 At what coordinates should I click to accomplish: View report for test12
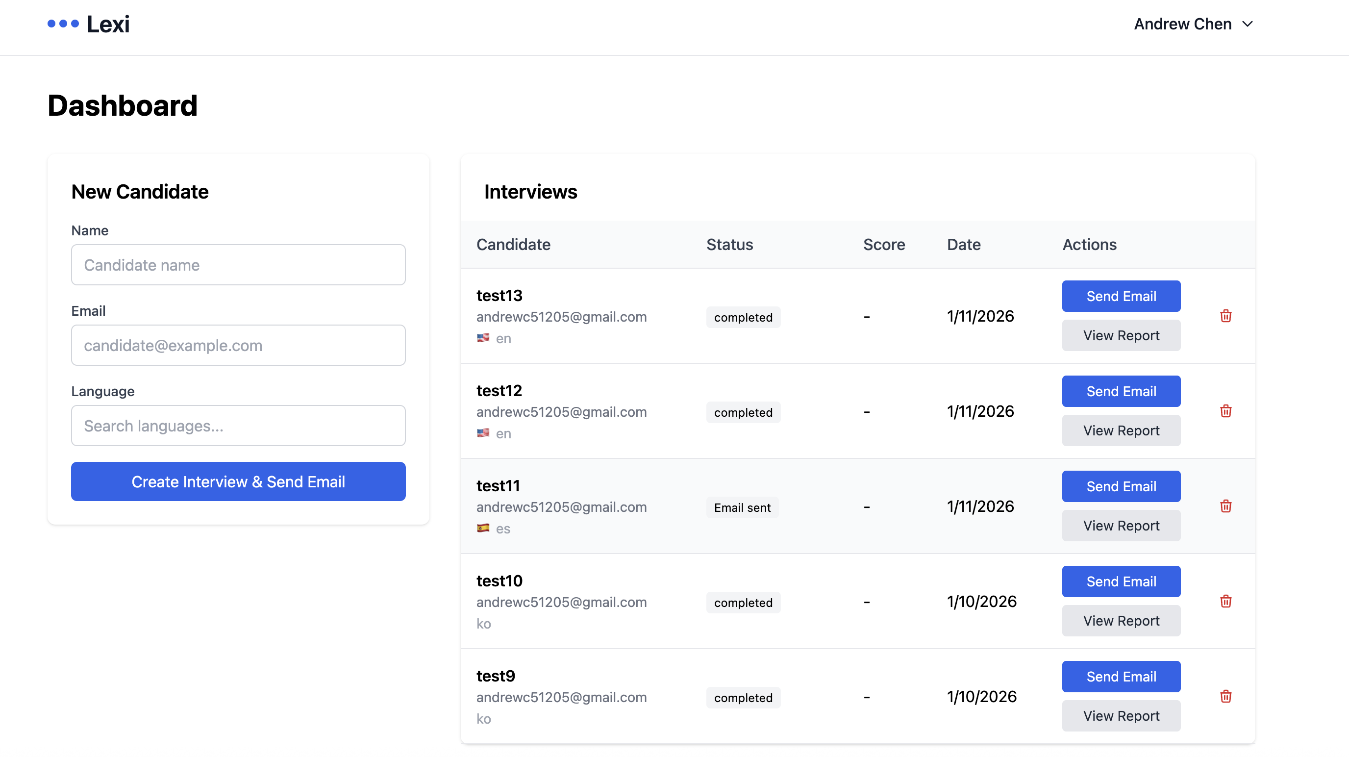(x=1121, y=430)
